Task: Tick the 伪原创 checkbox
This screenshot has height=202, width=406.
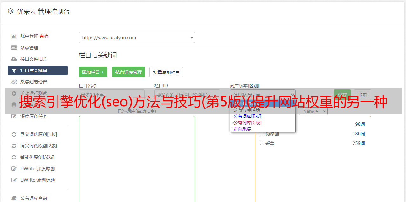Action: (262, 133)
